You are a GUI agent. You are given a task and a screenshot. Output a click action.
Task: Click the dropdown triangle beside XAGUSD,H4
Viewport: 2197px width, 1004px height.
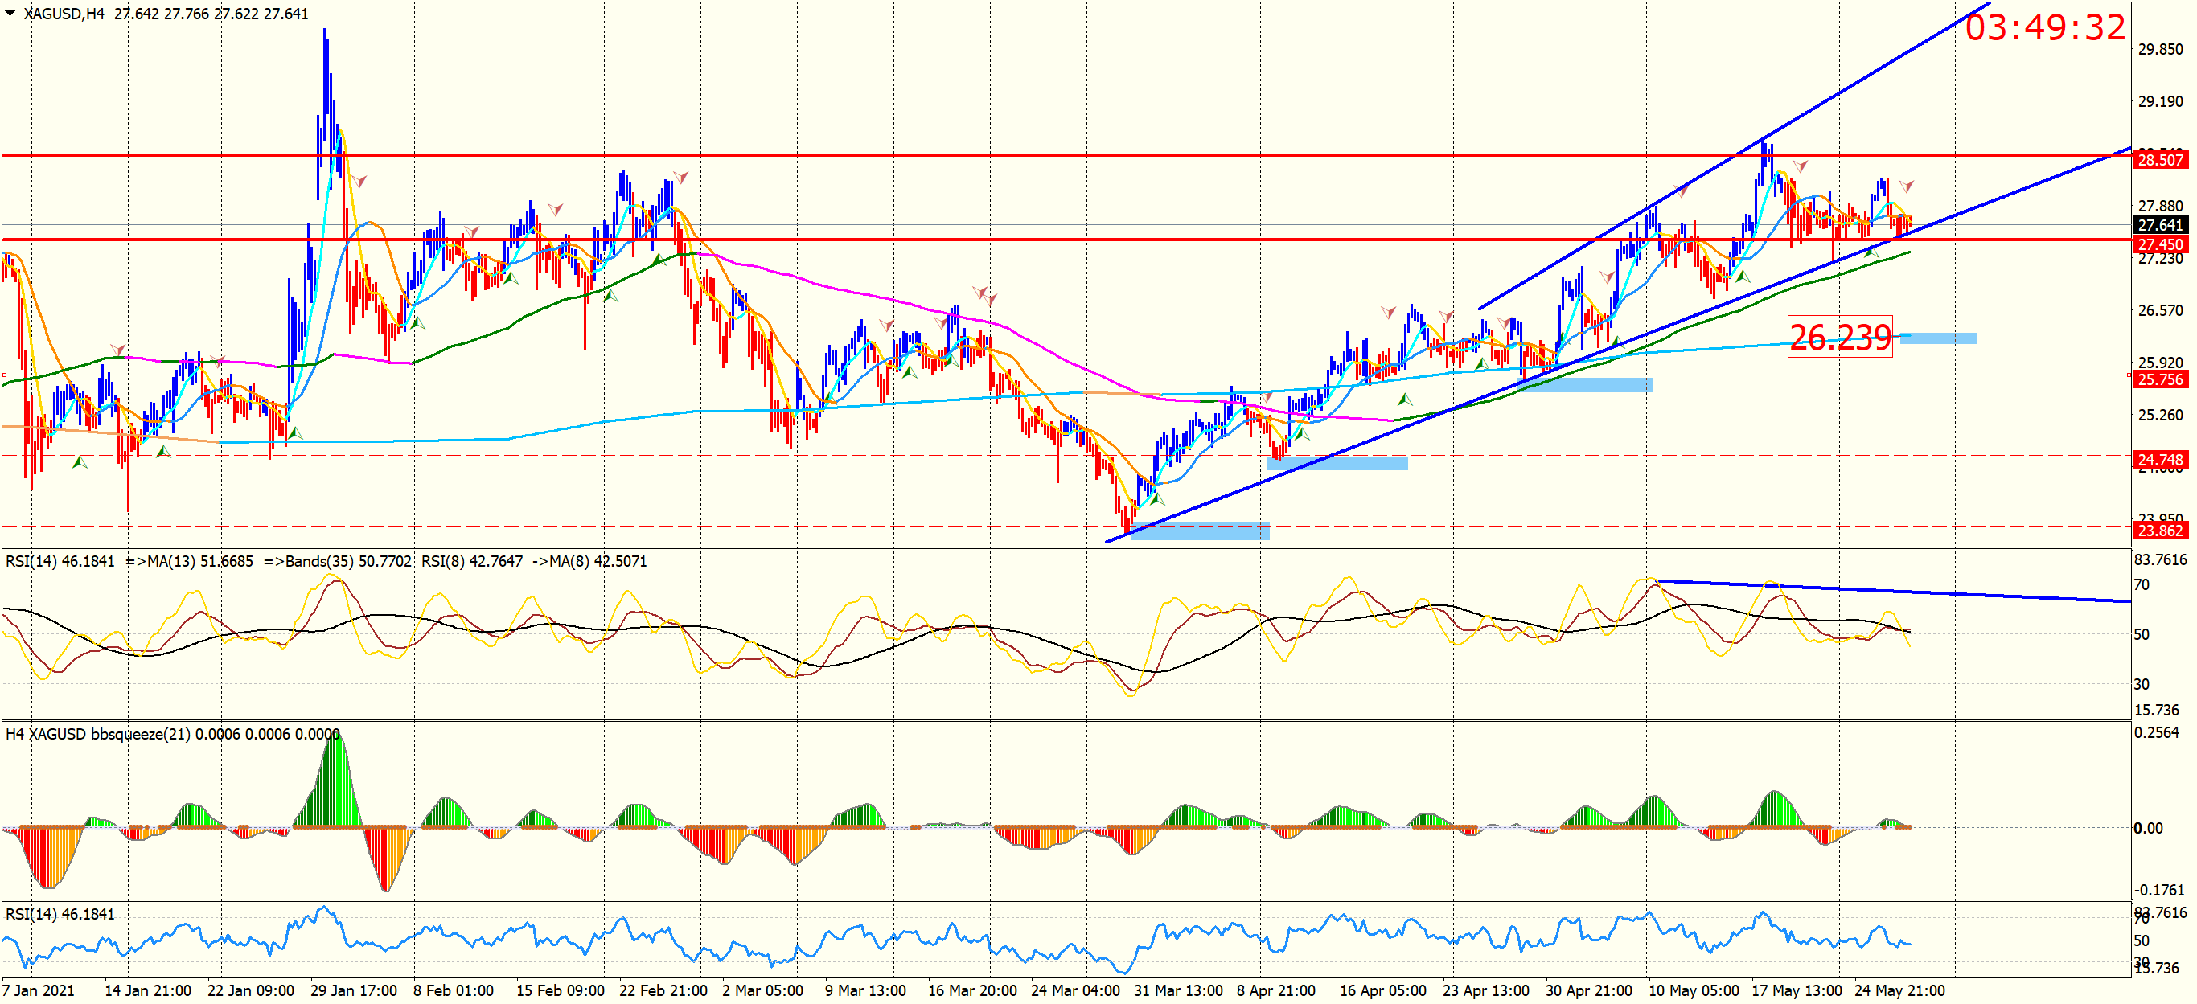click(10, 14)
